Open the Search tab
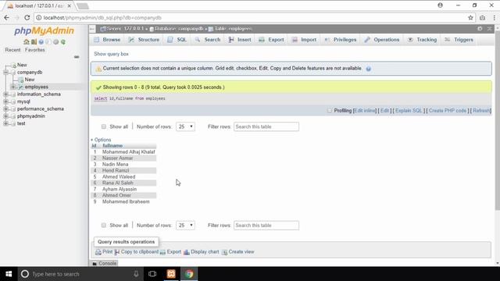 click(208, 40)
